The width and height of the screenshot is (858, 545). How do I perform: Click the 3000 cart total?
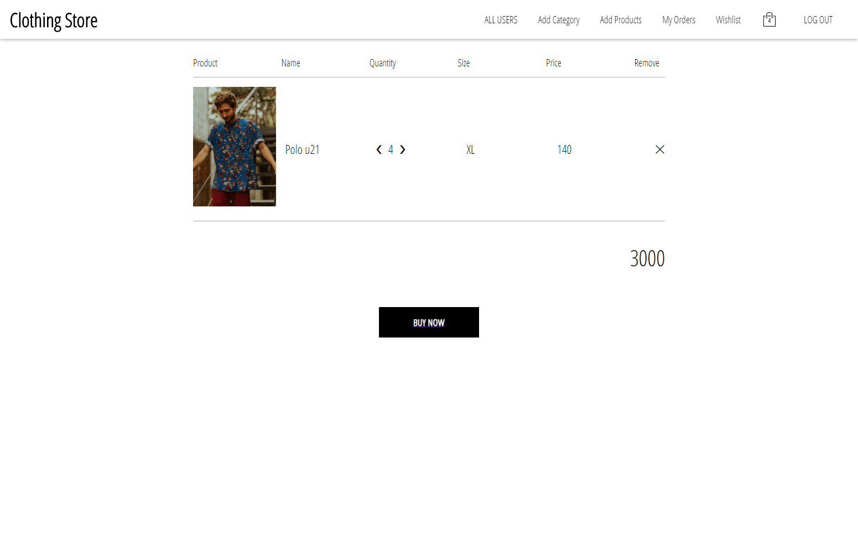[647, 258]
